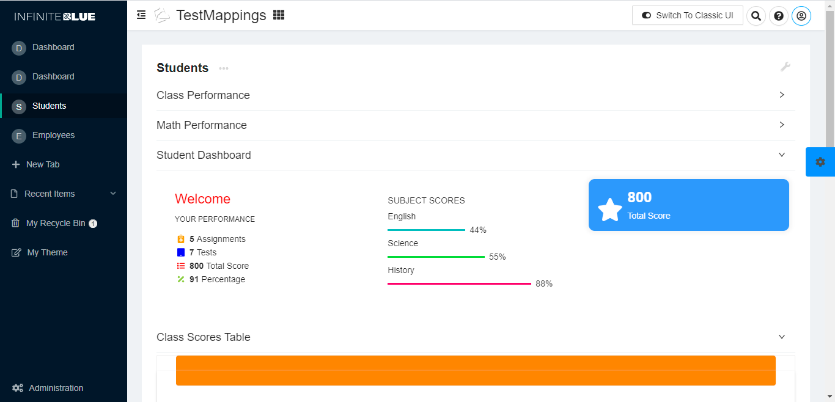Image resolution: width=835 pixels, height=402 pixels.
Task: Click the star icon on Total Score card
Action: coord(610,210)
